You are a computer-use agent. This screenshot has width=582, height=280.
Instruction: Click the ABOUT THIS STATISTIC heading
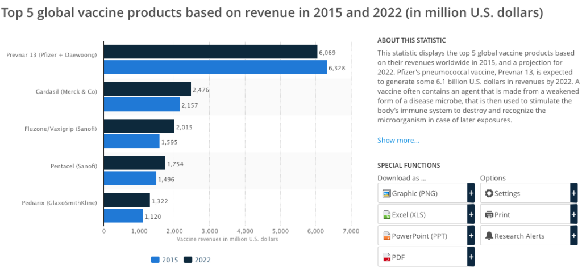pyautogui.click(x=411, y=40)
